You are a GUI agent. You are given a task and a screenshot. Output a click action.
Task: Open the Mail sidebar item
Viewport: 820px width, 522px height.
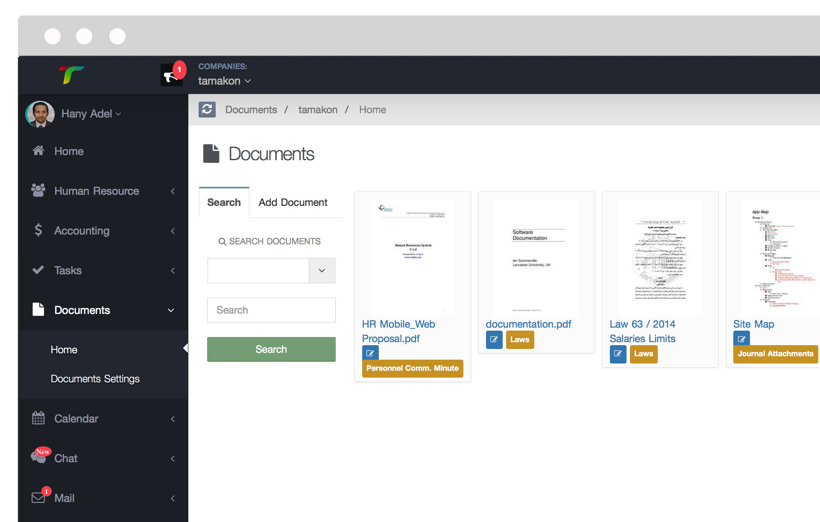(x=64, y=498)
